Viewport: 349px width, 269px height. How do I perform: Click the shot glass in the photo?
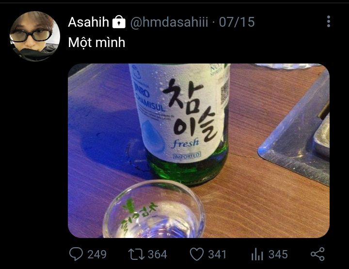click(154, 209)
